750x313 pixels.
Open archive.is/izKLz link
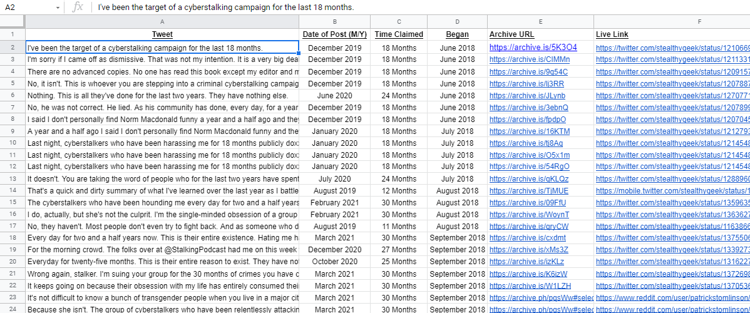point(527,262)
